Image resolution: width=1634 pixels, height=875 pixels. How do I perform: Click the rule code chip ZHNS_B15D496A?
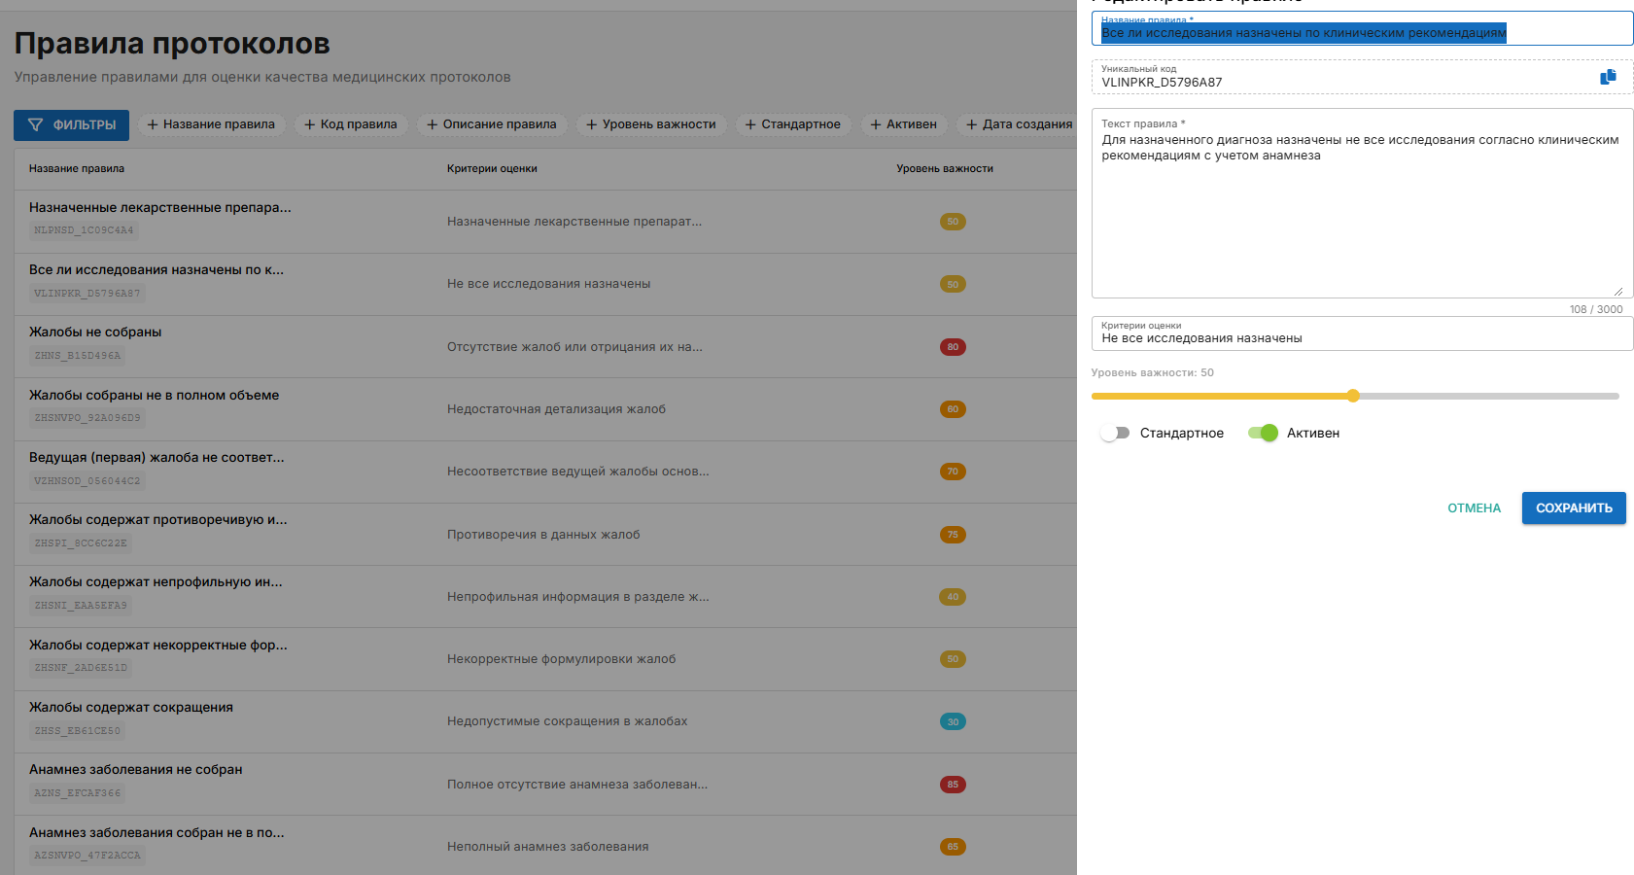coord(78,356)
